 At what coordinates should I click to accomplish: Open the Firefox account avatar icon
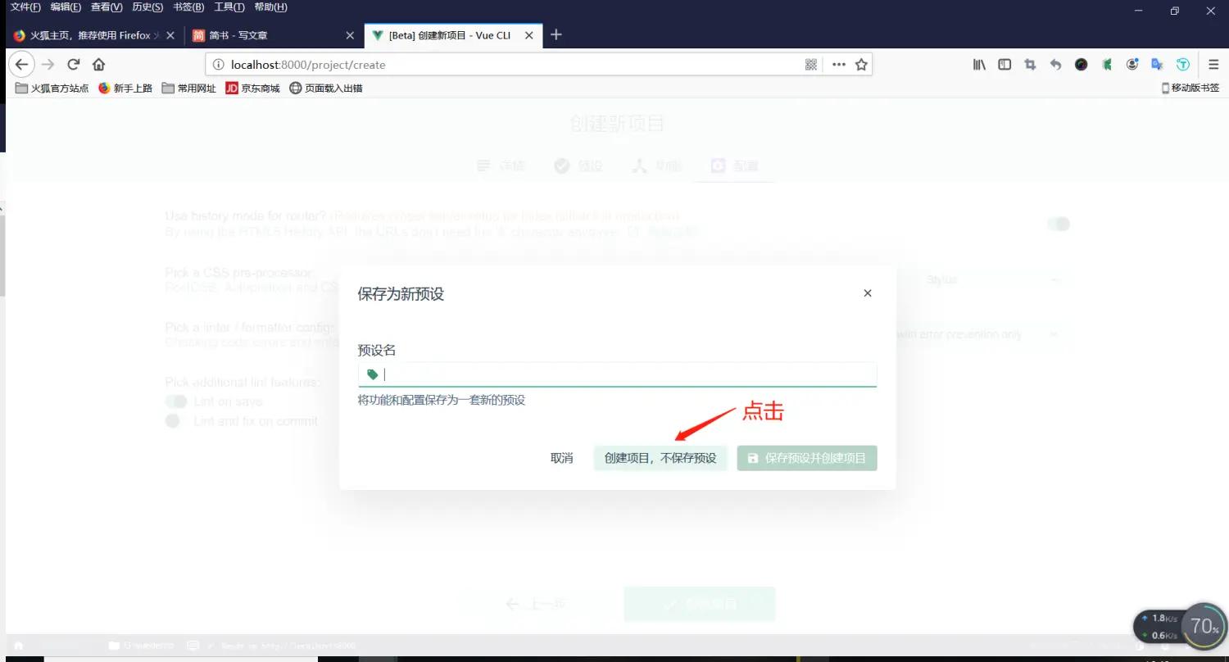[x=1132, y=65]
